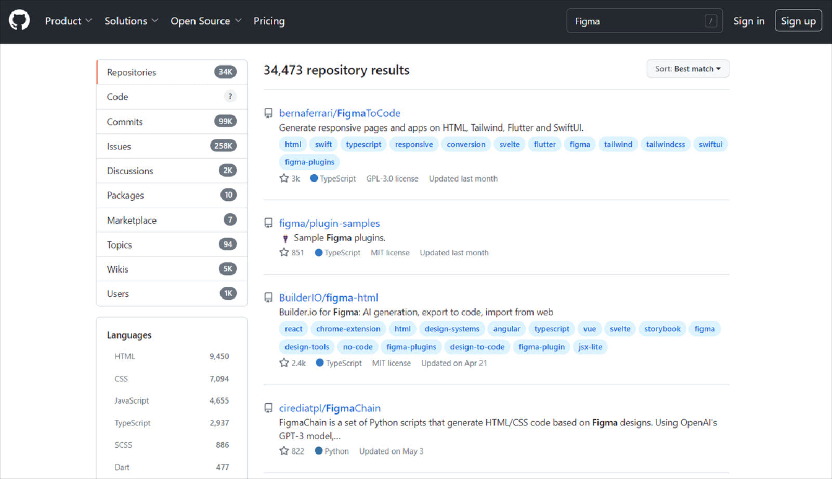Click the design-tools topic tag

click(307, 347)
